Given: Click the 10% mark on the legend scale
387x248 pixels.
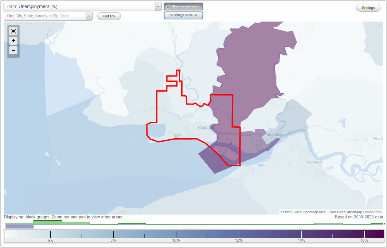Looking at the screenshot, I should click(x=176, y=240).
